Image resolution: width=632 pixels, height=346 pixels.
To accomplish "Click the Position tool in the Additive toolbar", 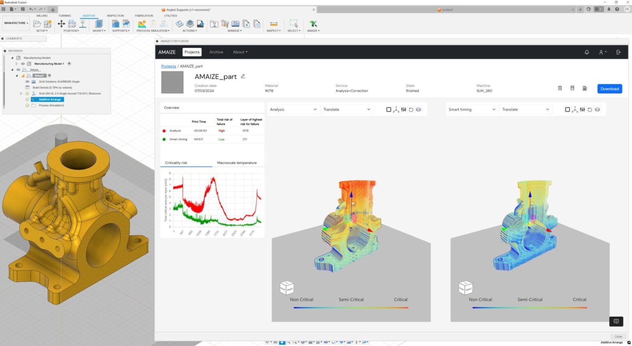I will [x=61, y=25].
